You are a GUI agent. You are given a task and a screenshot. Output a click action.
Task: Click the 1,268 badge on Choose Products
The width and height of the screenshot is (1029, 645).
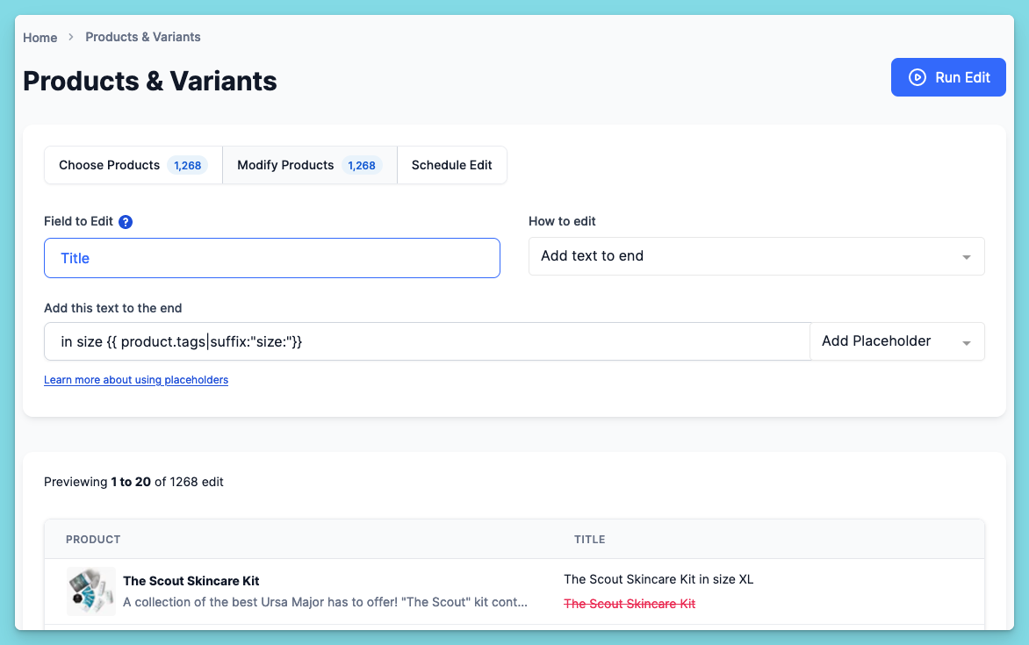click(187, 165)
